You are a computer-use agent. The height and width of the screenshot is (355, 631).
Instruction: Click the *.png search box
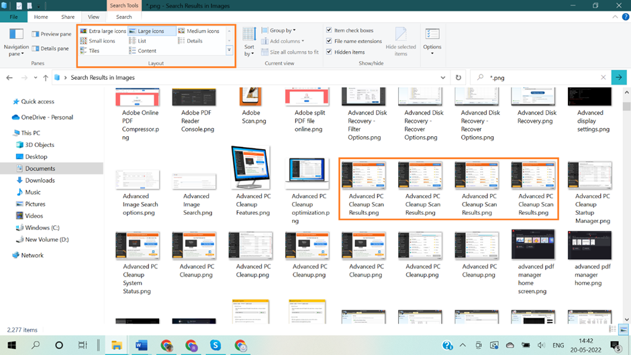click(540, 78)
